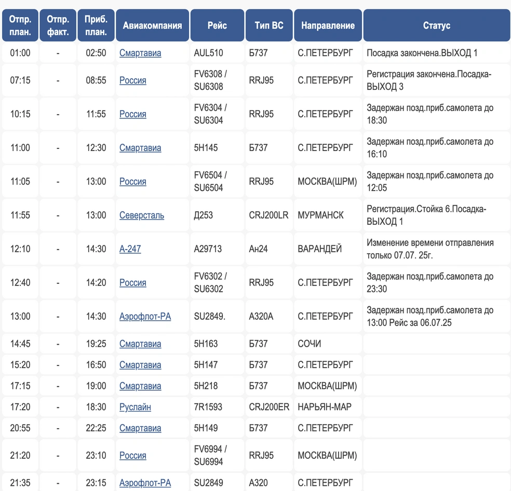Open Смартавиа link for flight 5H149
Viewport: 511px width, 491px height.
(x=140, y=429)
